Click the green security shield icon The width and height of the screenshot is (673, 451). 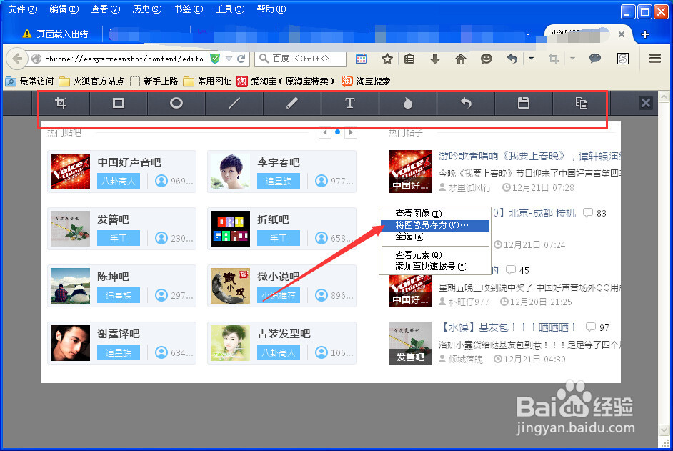pyautogui.click(x=215, y=59)
